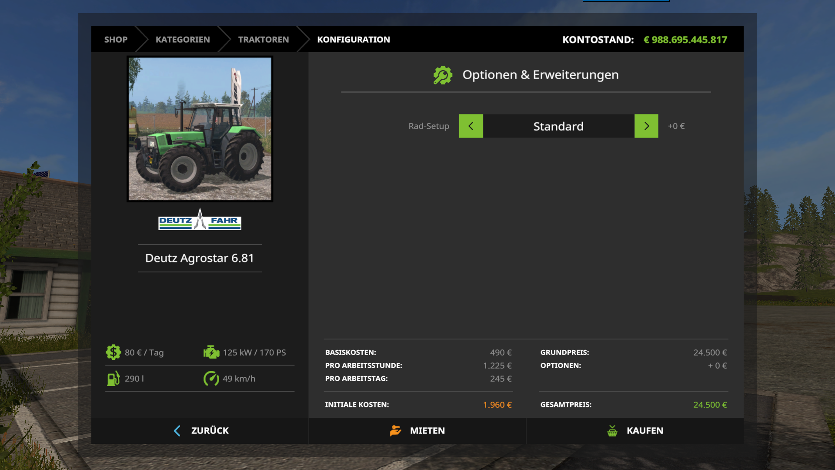Click the green shopping basket icon
The width and height of the screenshot is (835, 470).
click(x=612, y=431)
